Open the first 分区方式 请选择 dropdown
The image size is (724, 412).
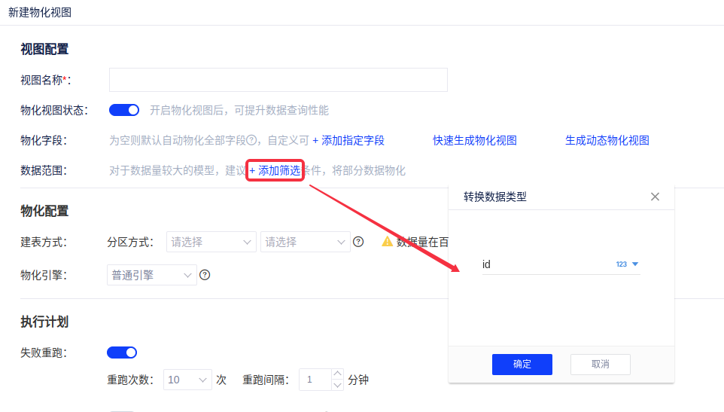click(x=211, y=242)
